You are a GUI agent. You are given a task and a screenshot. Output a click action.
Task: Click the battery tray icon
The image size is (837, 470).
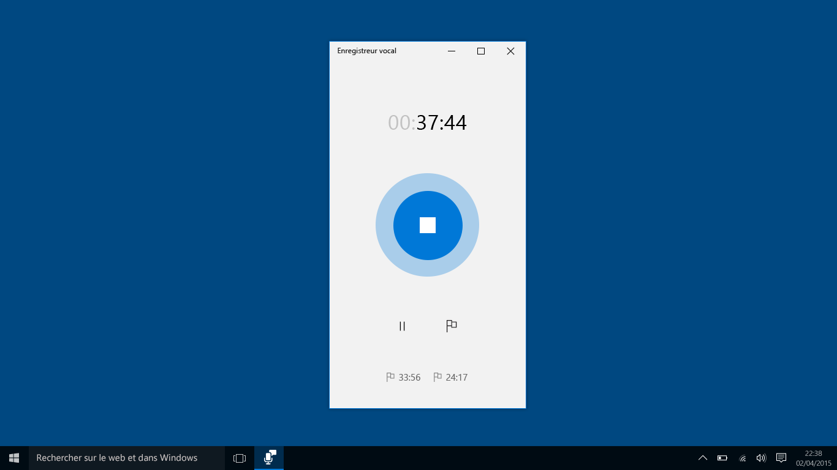tap(722, 457)
